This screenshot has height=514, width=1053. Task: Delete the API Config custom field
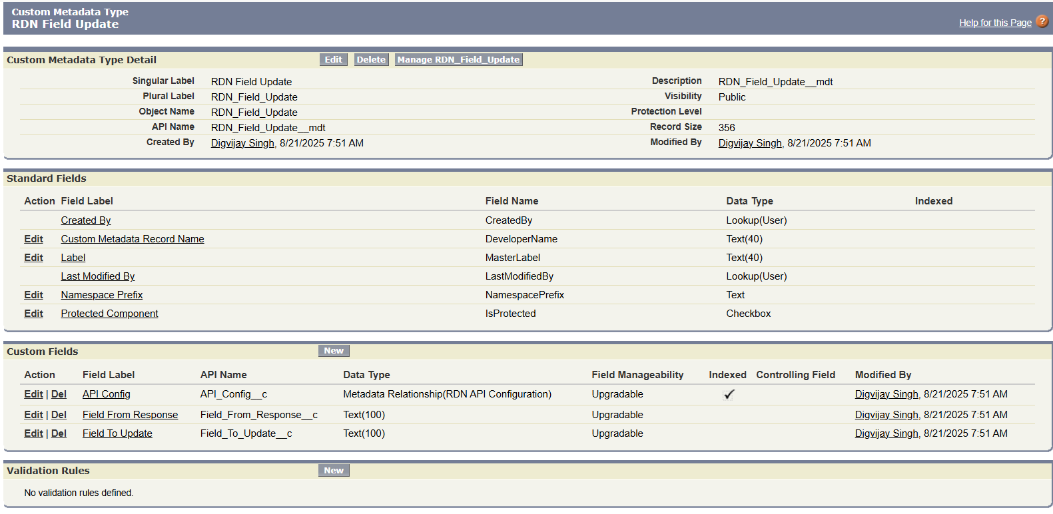pos(59,394)
